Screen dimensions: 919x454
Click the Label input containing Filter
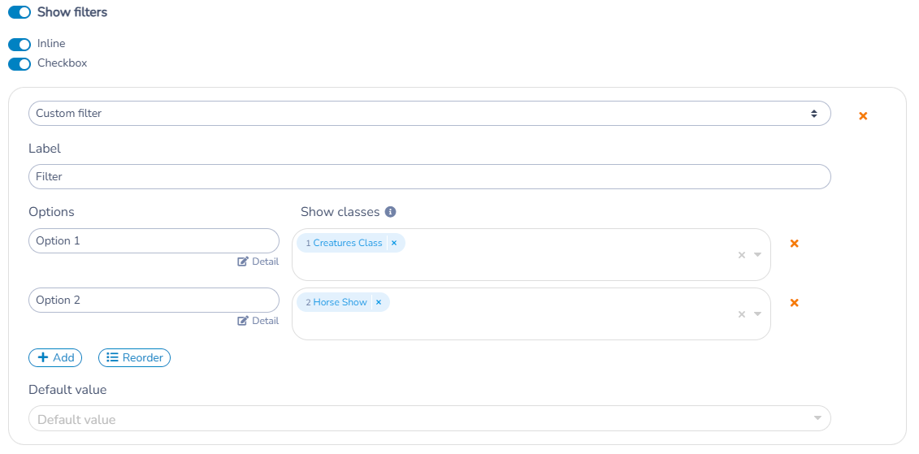coord(430,176)
